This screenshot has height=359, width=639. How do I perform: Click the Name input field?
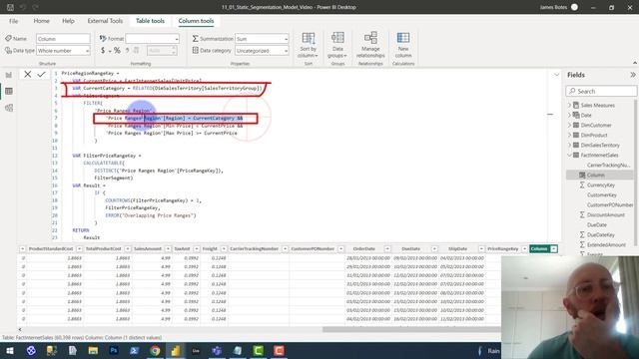coord(63,39)
